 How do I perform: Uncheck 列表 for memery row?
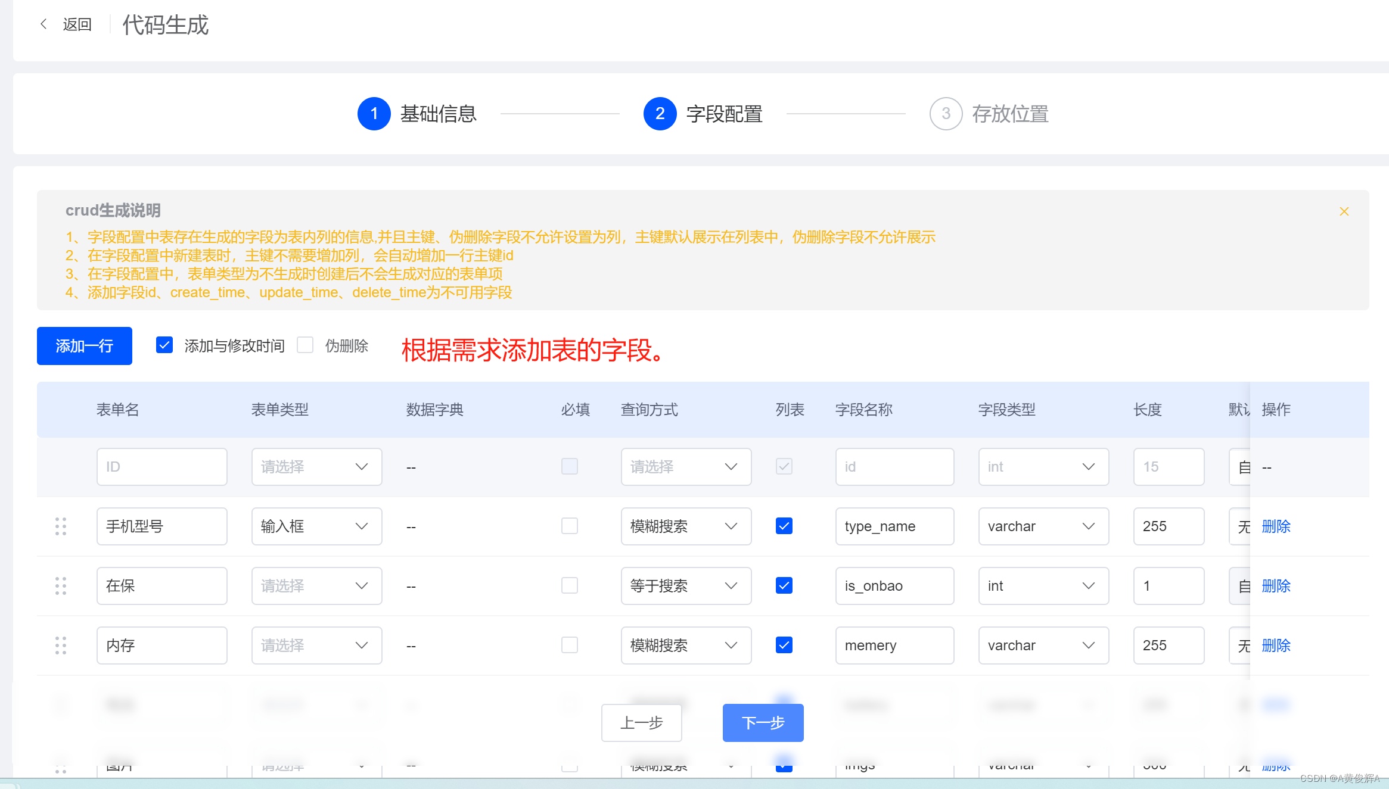pyautogui.click(x=784, y=645)
